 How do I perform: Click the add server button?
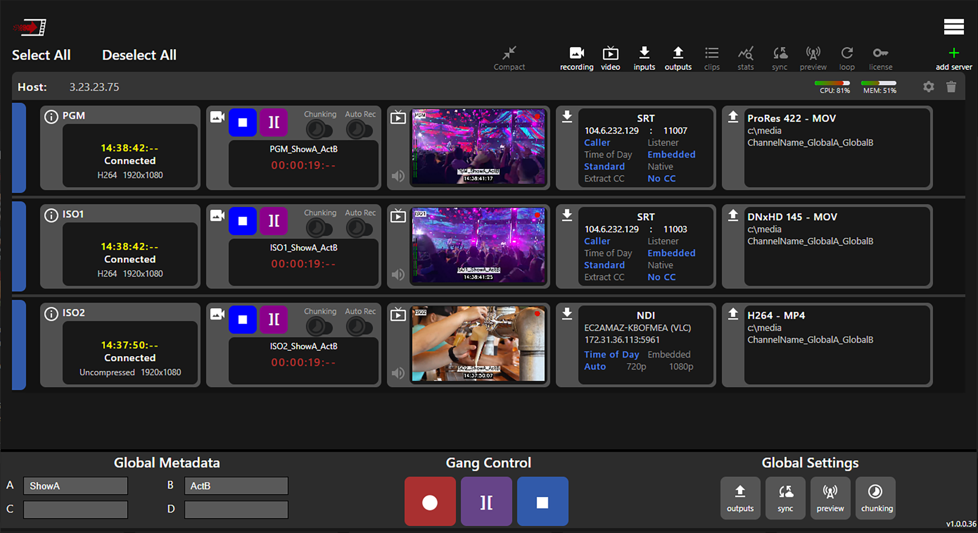tap(954, 57)
